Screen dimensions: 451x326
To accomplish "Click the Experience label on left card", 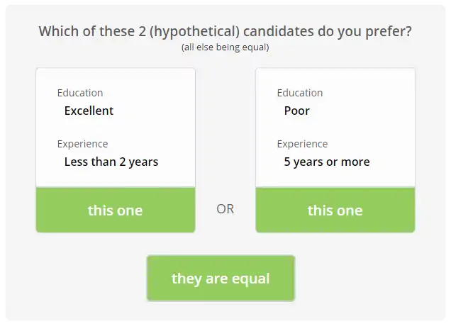I will (x=82, y=144).
